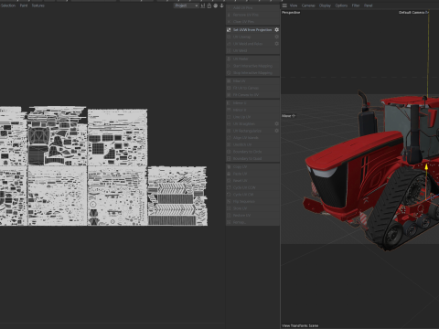The height and width of the screenshot is (329, 439).
Task: Click the Clear UV Pins icon
Action: [229, 22]
